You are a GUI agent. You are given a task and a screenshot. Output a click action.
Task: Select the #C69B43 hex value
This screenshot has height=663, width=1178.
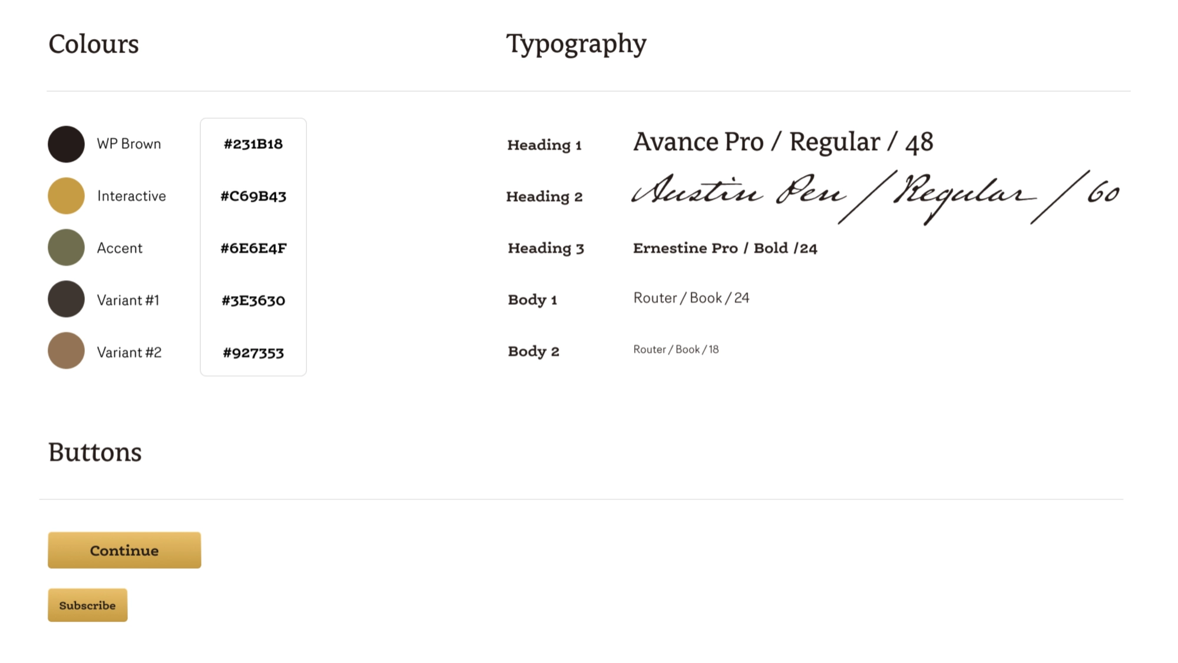[x=253, y=196]
